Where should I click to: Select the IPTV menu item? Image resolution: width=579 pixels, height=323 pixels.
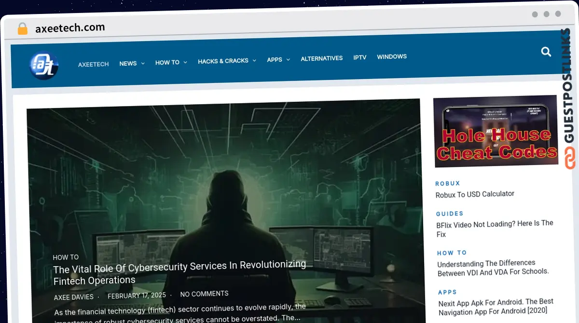tap(360, 57)
